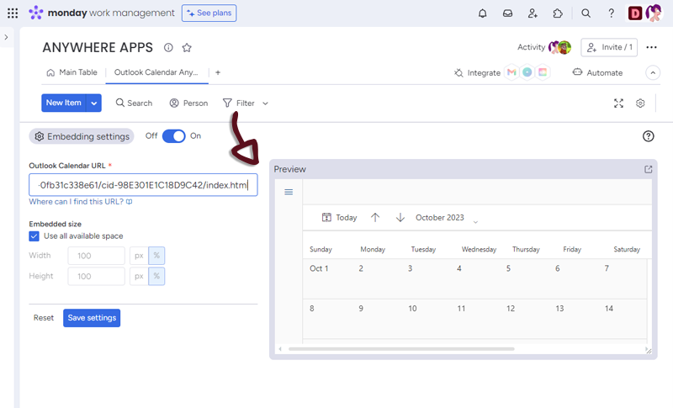Click the search magnifier in top bar

point(586,13)
